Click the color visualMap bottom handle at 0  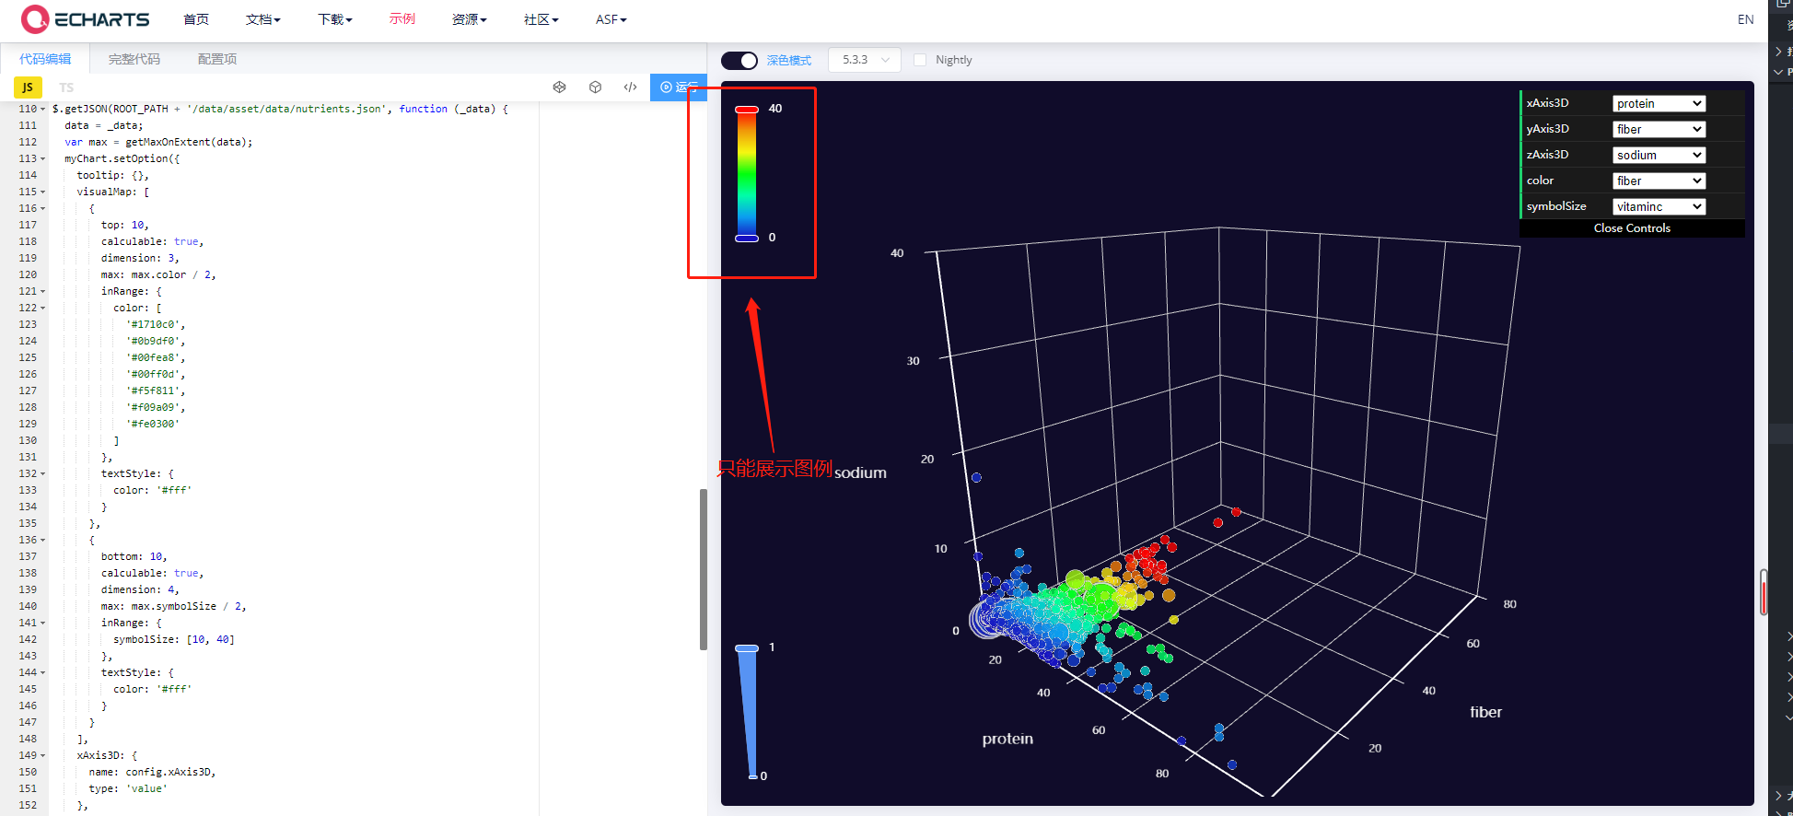tap(747, 238)
